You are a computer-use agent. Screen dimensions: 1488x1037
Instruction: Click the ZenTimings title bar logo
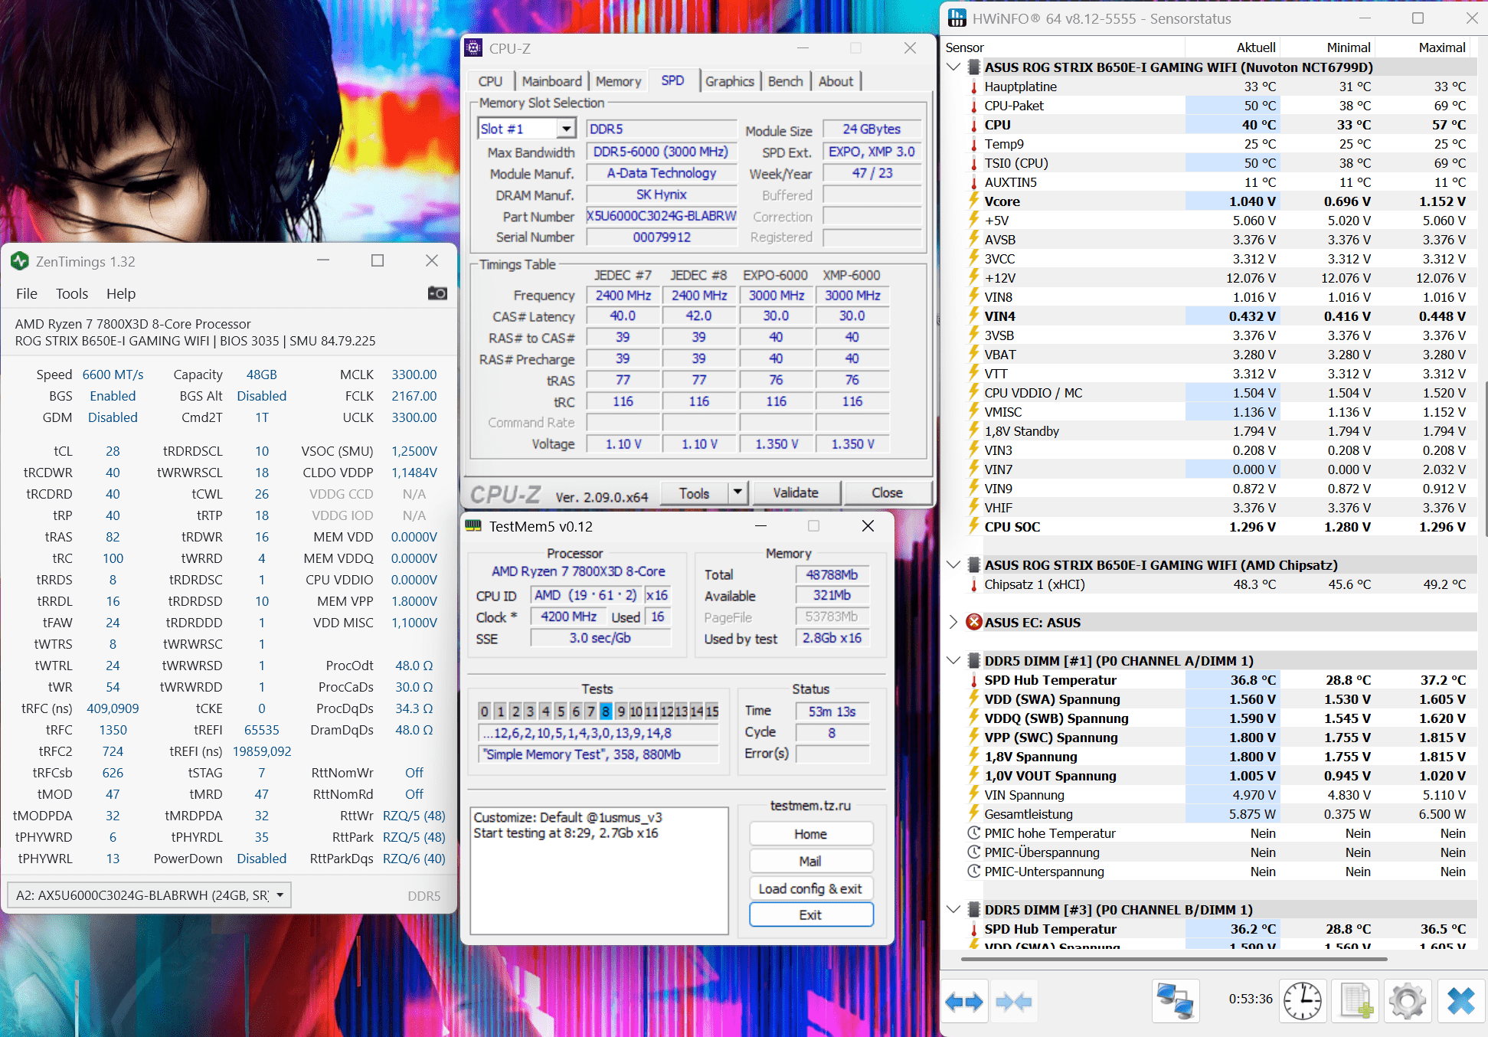click(x=20, y=261)
